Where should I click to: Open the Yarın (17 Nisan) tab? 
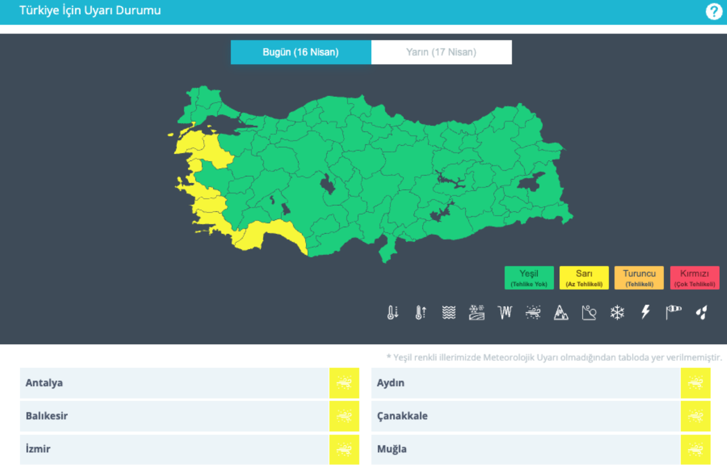click(x=441, y=52)
